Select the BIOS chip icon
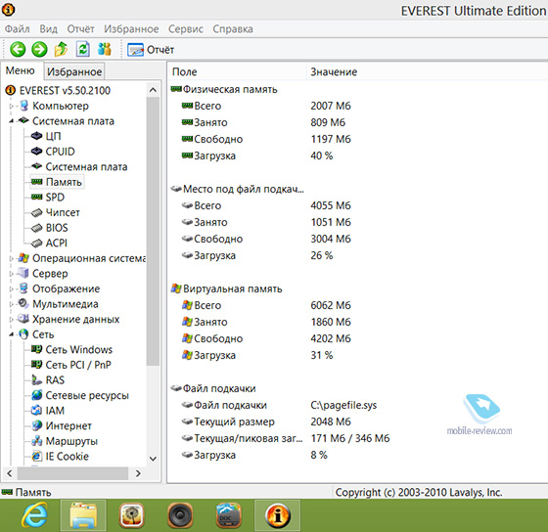Screen dimensions: 548x532 (x=37, y=228)
